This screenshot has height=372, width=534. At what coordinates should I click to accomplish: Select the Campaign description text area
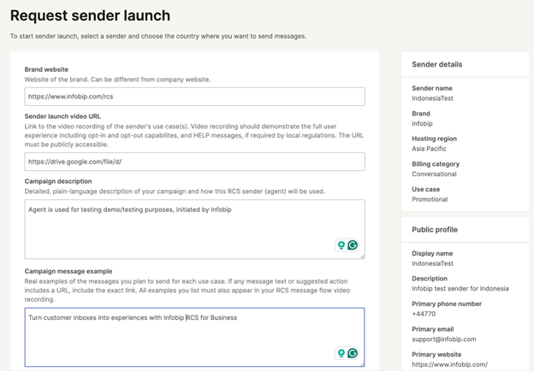180,227
